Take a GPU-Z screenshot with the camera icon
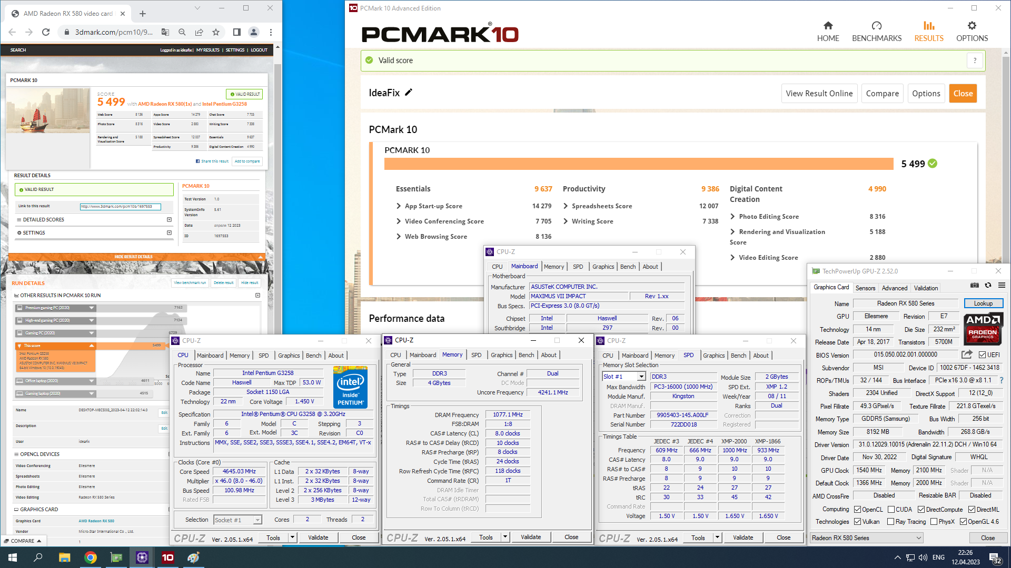 pos(975,286)
